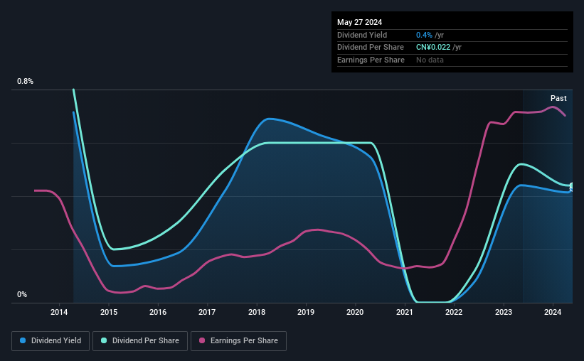The image size is (584, 361).
Task: Click the end-of-line data point marker
Action: coord(572,187)
